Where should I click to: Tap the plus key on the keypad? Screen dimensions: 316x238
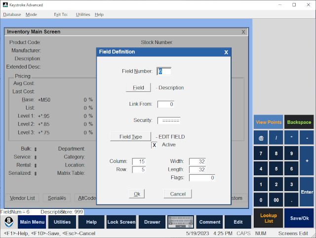(x=307, y=160)
